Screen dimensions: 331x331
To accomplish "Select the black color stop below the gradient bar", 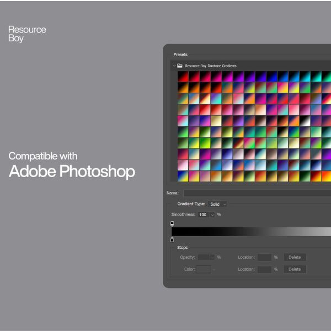I will pos(172,239).
